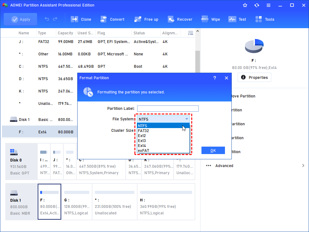
Task: Click the help question mark in Format Partition dialog
Action: coord(215,78)
